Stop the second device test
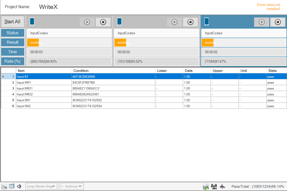This screenshot has width=287, height=191. click(190, 22)
